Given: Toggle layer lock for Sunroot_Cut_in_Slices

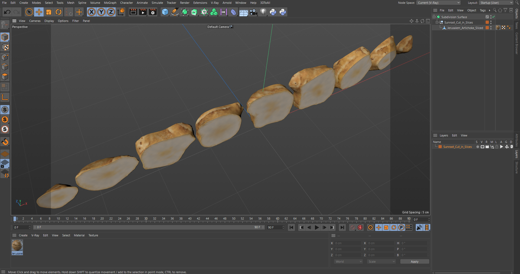Looking at the screenshot, I should [x=497, y=147].
